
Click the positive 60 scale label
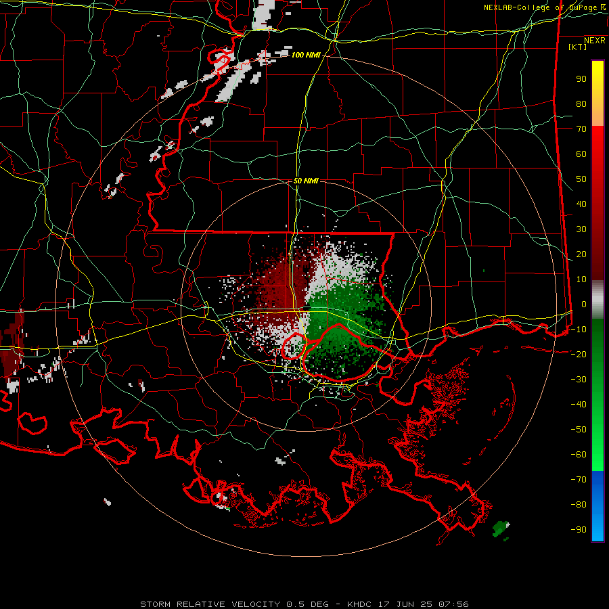pos(581,154)
